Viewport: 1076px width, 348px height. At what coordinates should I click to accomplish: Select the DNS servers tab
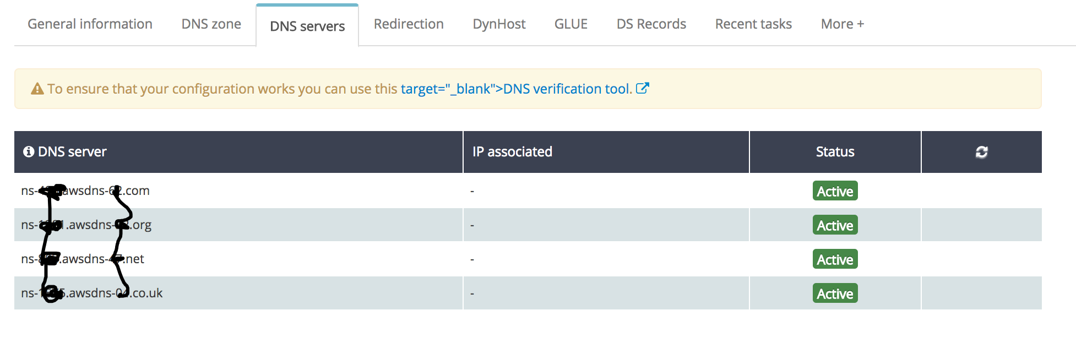[x=307, y=26]
